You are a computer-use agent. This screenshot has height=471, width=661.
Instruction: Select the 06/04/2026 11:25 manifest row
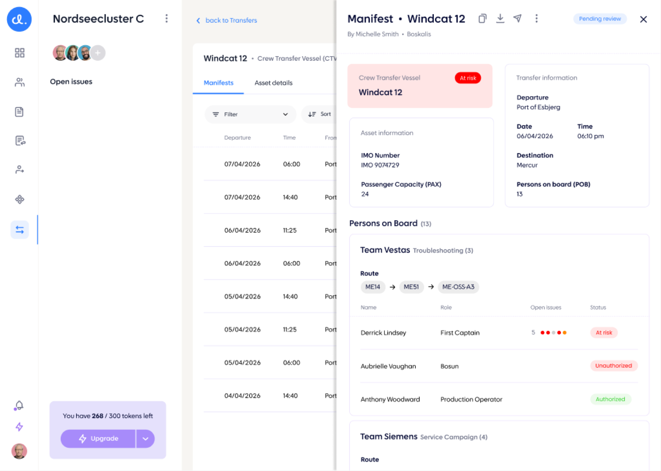pos(270,230)
